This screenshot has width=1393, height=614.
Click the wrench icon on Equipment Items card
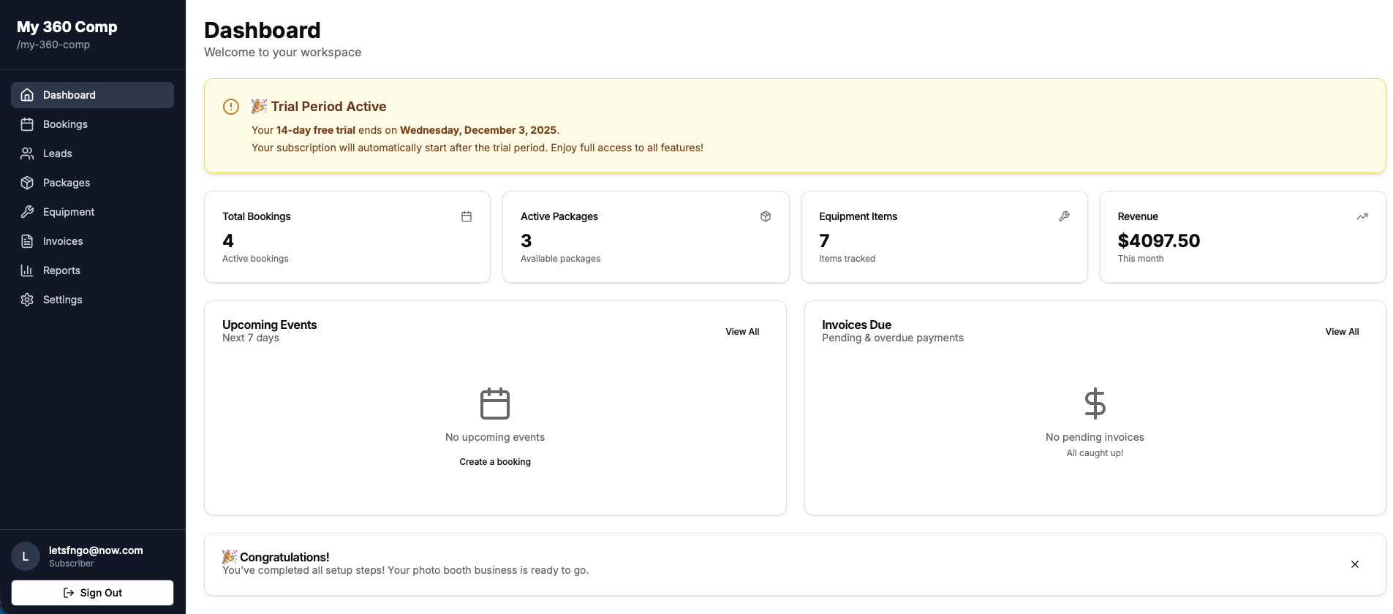coord(1064,216)
